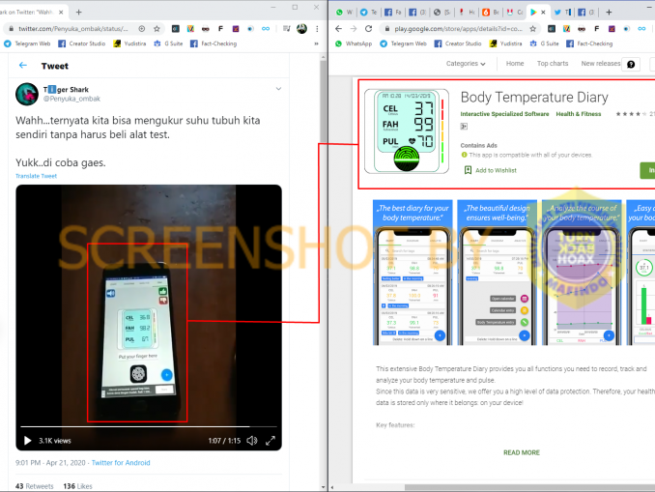Maximize the Twitter browser window
The height and width of the screenshot is (492, 655).
pos(295,7)
